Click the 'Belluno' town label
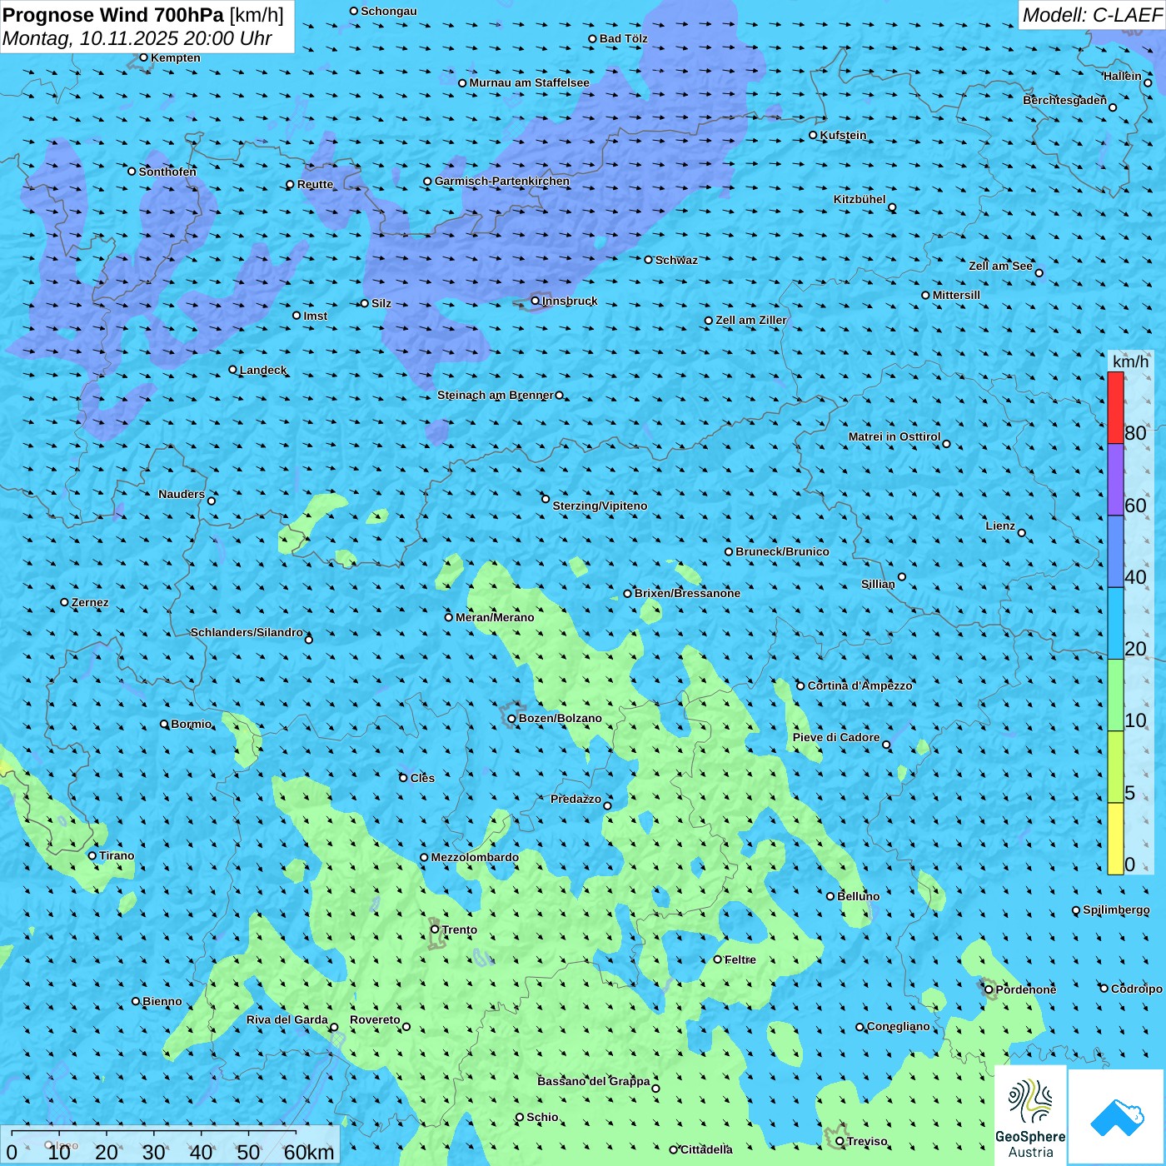The image size is (1166, 1166). click(858, 896)
